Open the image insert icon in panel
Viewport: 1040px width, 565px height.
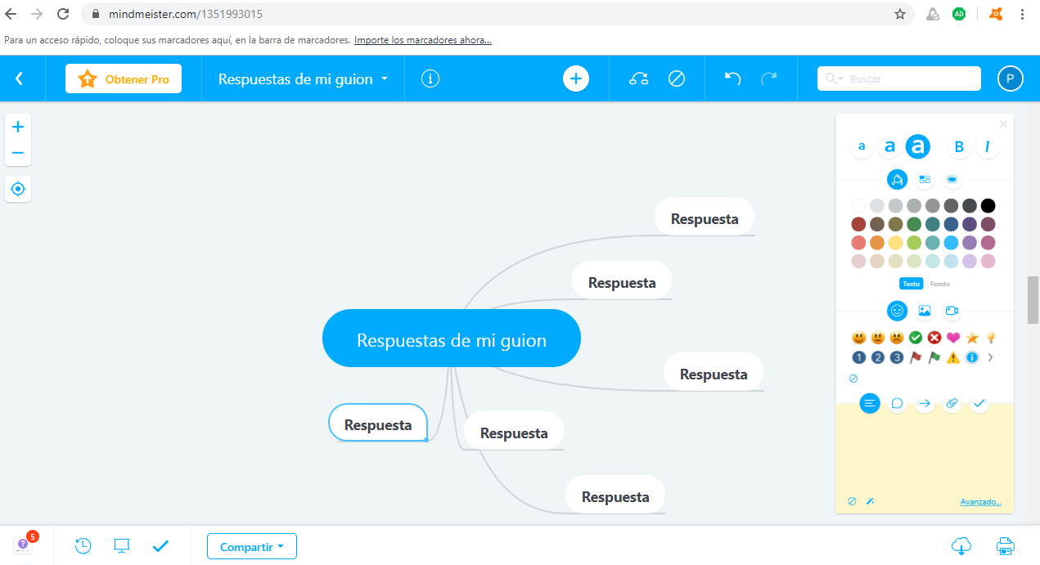pos(925,311)
